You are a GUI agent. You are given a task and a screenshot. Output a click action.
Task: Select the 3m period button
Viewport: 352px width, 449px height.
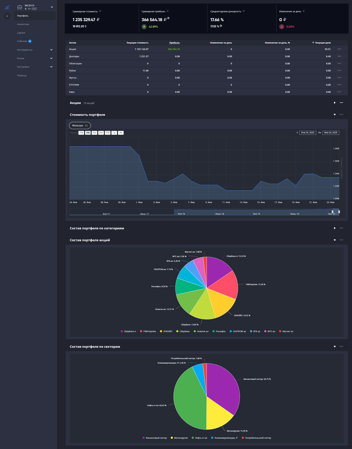94,133
